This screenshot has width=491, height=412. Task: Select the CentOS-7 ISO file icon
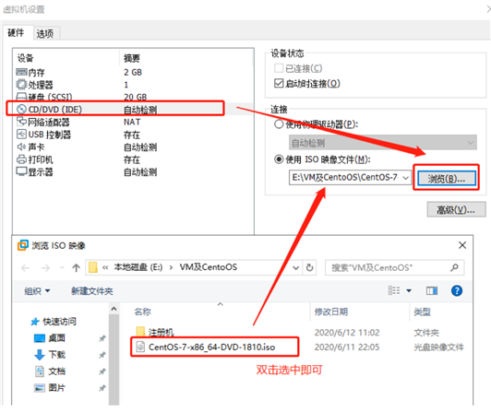point(140,347)
